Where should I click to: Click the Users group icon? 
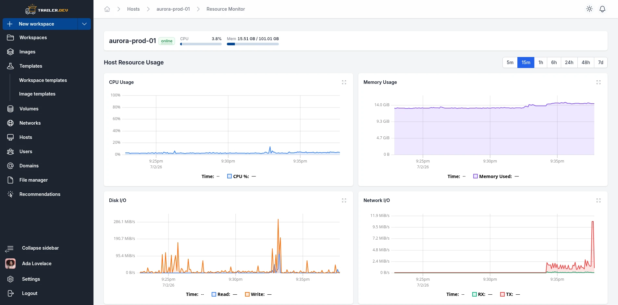[x=10, y=152]
